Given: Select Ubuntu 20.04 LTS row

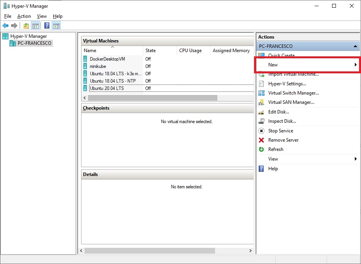Looking at the screenshot, I should point(168,88).
